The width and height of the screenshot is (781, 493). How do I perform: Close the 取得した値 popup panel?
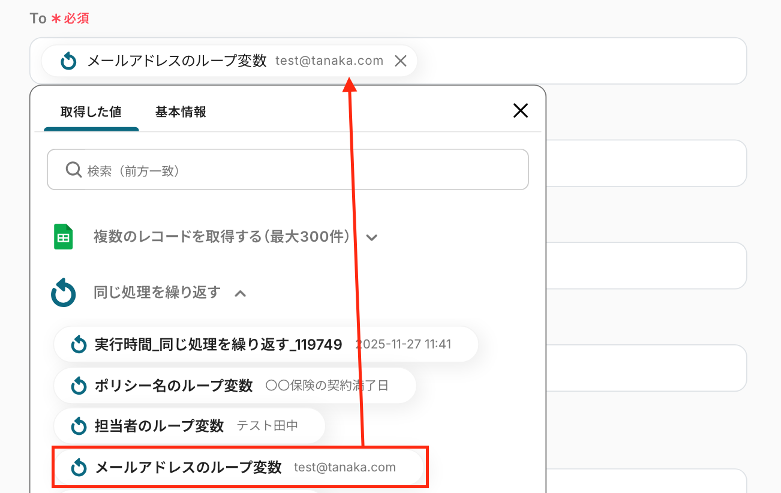pyautogui.click(x=520, y=110)
